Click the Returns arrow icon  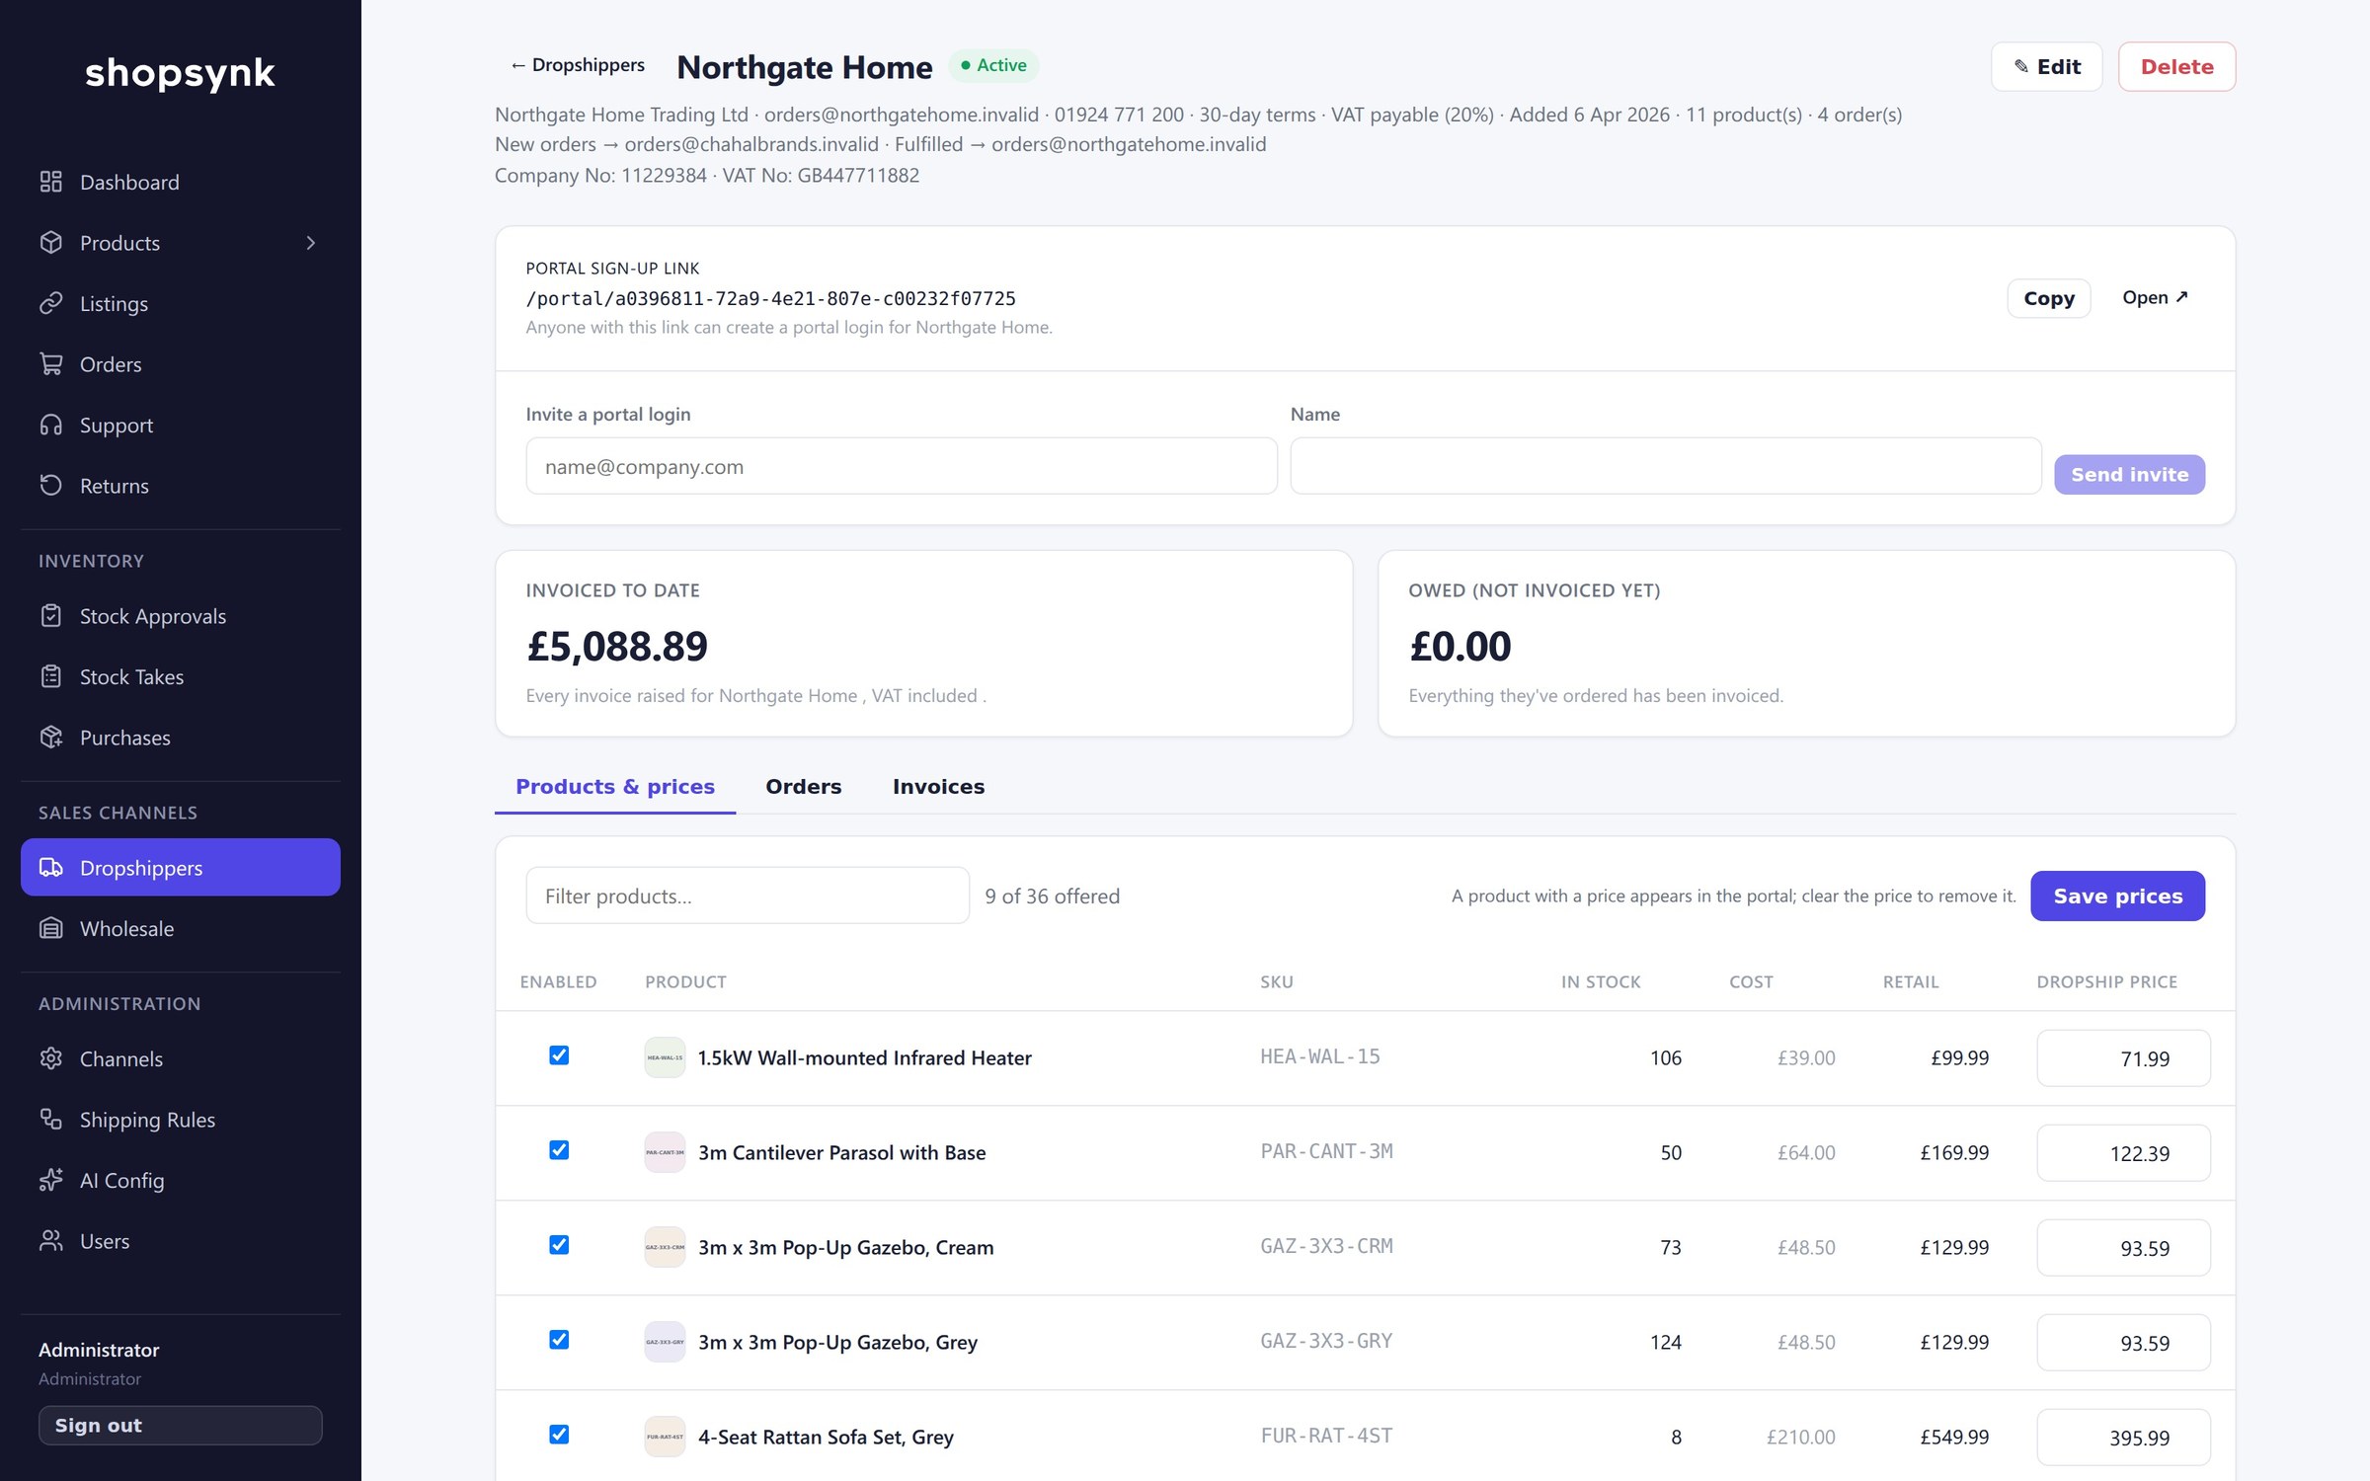tap(51, 485)
